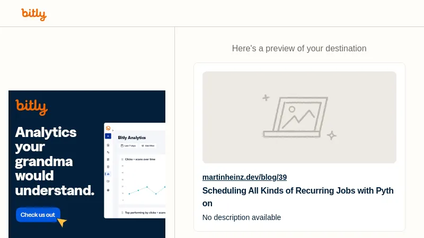The width and height of the screenshot is (424, 238).
Task: Open the highlighted analytics icon in ad sidebar
Action: (108, 174)
